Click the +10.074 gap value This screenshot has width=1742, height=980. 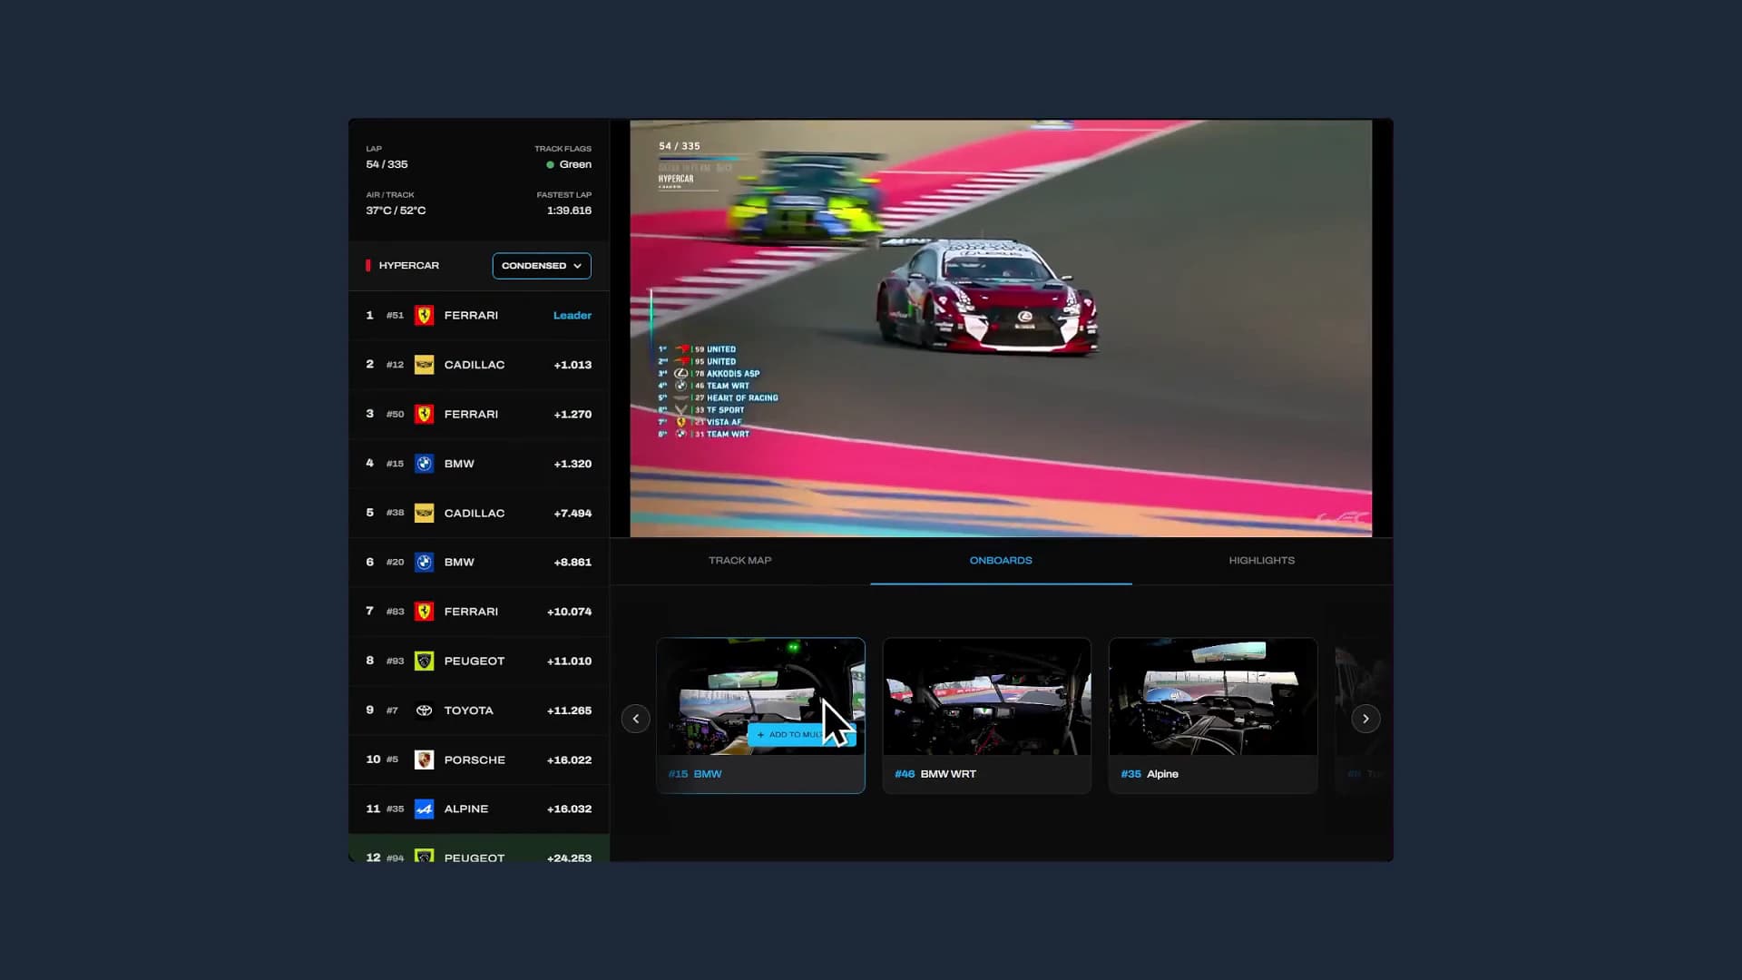[569, 612]
